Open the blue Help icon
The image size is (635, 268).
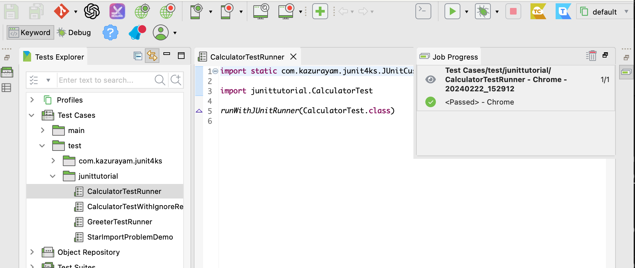(110, 33)
